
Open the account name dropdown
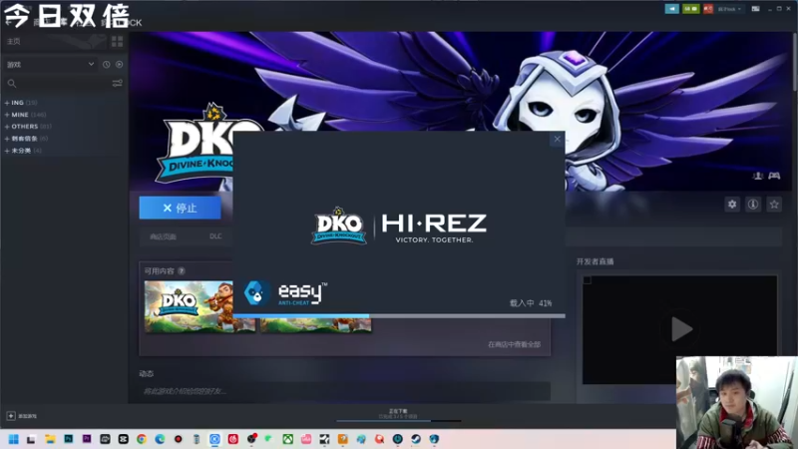(729, 9)
